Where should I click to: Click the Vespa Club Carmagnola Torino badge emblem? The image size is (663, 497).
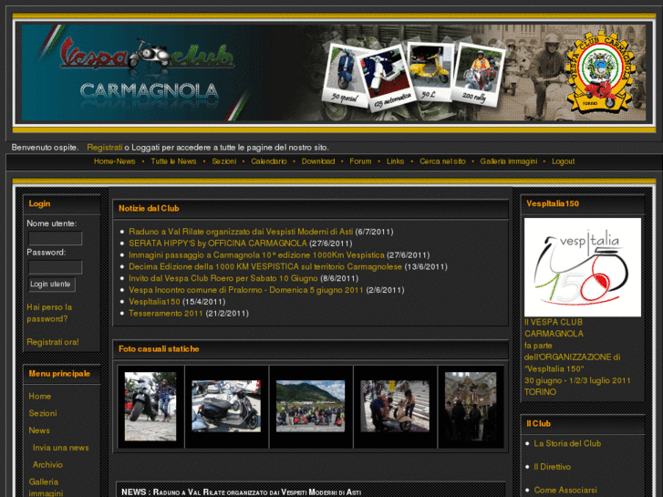(x=600, y=70)
